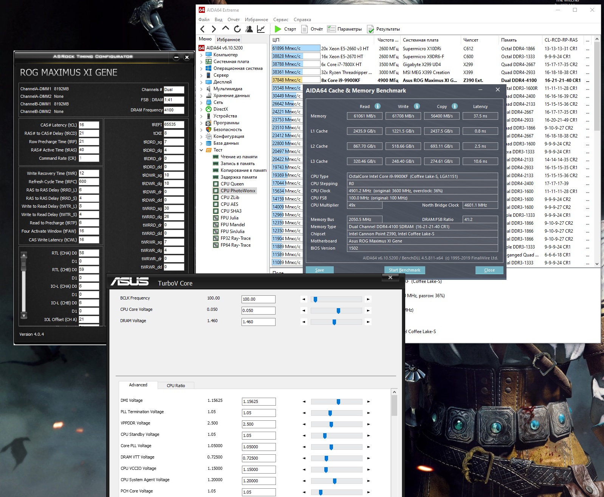604x497 pixels.
Task: Select FPU Julia test in tree
Action: (x=229, y=218)
